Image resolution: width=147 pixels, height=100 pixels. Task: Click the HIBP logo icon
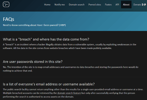point(6,4)
